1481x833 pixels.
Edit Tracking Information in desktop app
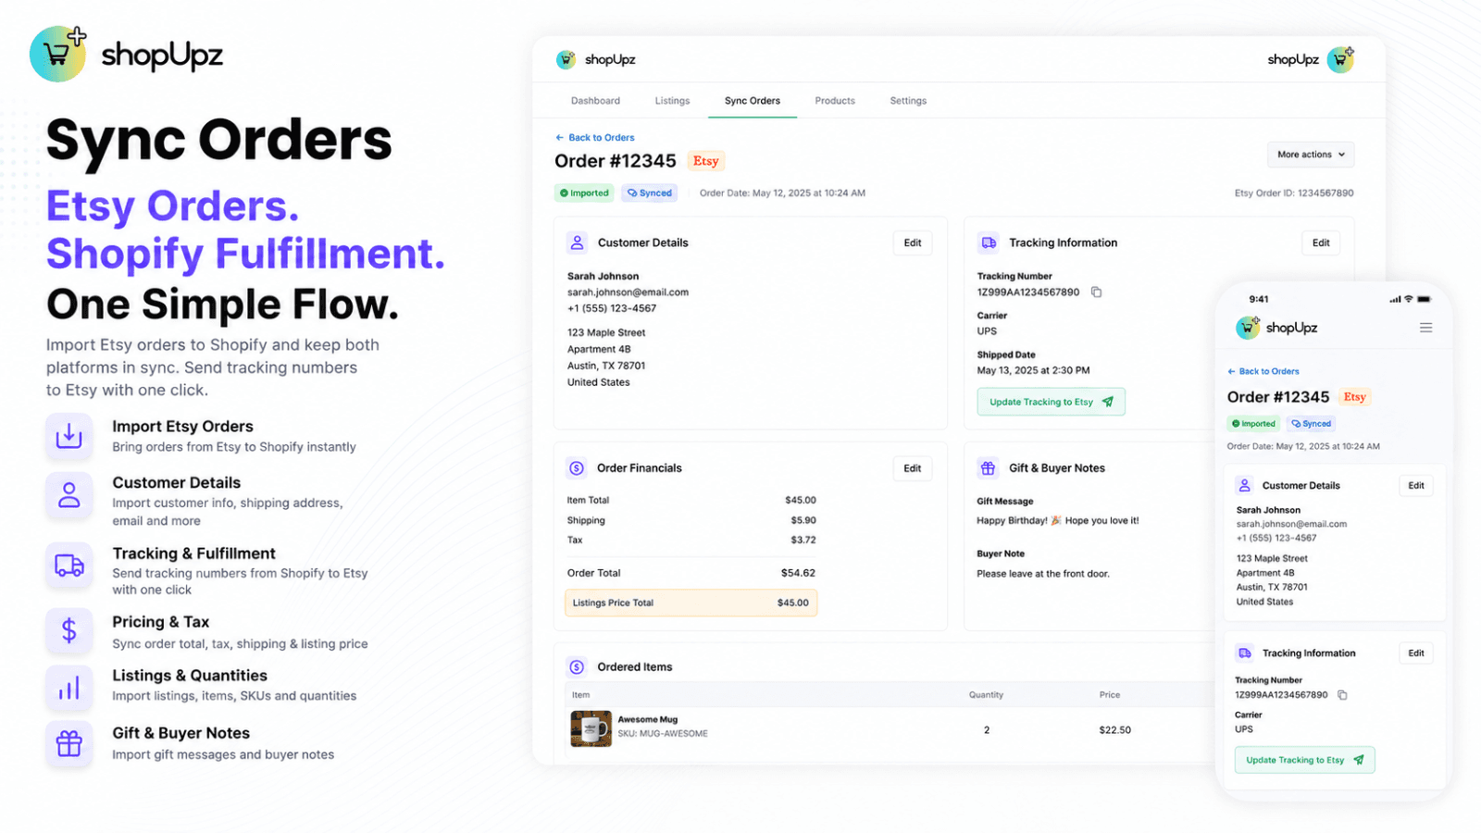[1321, 242]
